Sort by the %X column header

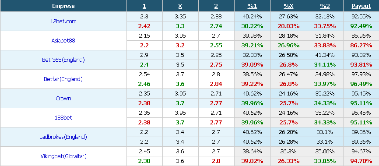[x=288, y=6]
